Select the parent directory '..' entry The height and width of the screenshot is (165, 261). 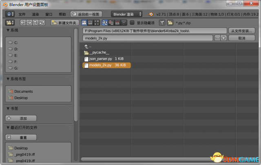coord(106,46)
